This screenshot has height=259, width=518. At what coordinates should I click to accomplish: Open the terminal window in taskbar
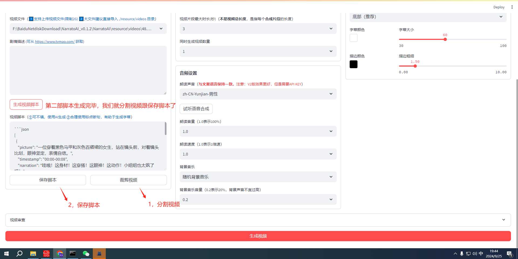point(73,254)
